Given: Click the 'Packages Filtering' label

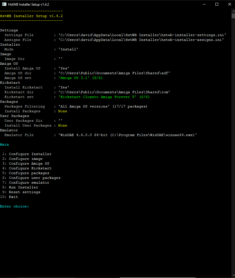Looking at the screenshot, I should click(25, 107).
